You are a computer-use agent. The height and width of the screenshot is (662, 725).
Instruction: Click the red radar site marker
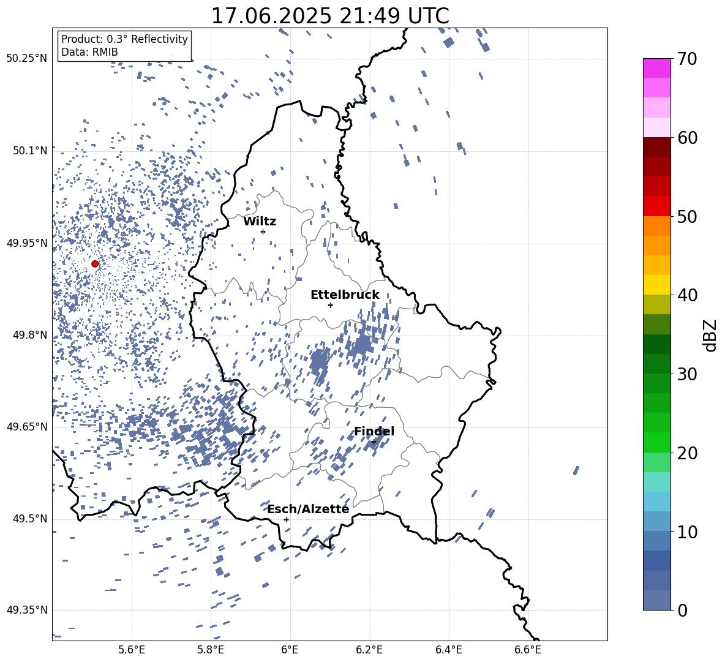pyautogui.click(x=95, y=264)
